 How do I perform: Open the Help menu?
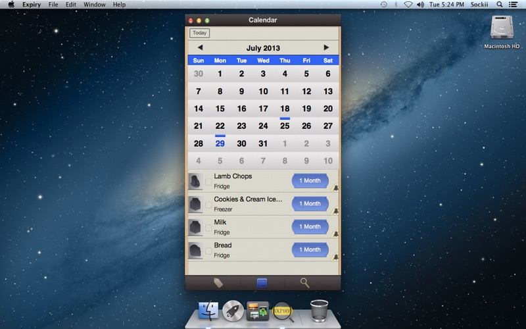119,5
